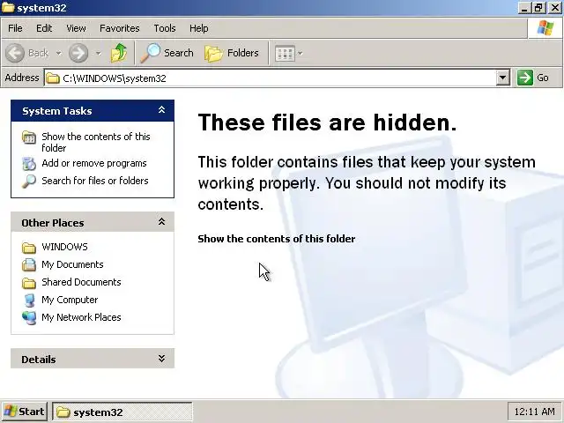564x423 pixels.
Task: Click the Views grid icon
Action: [x=285, y=54]
